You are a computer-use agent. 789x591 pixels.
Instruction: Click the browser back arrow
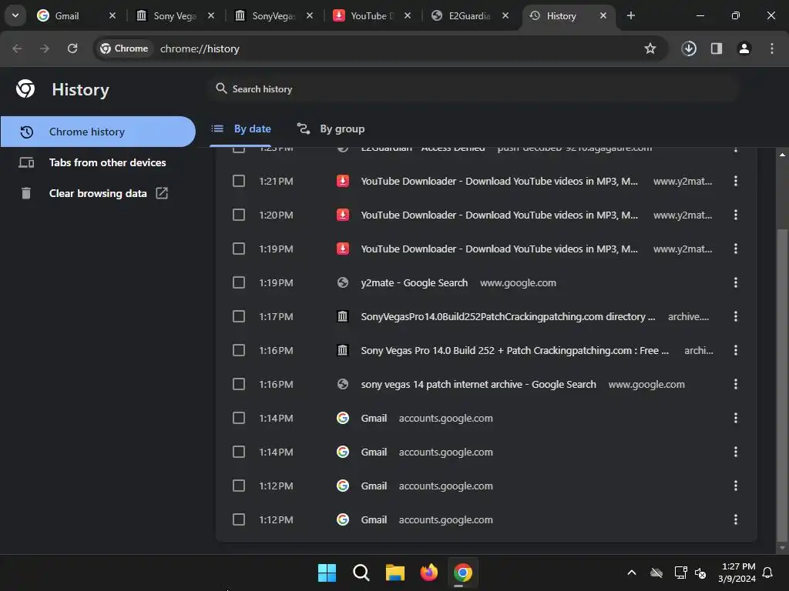[17, 48]
